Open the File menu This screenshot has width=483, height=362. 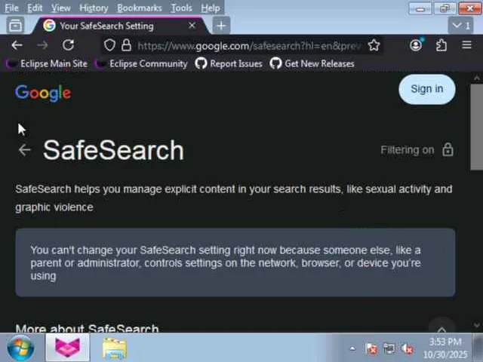pyautogui.click(x=11, y=8)
